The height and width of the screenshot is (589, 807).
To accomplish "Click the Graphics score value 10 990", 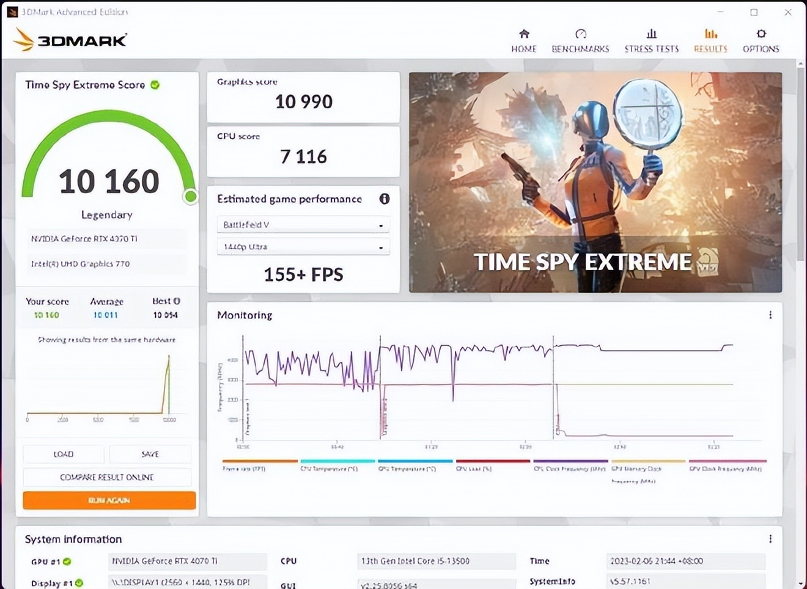I will (x=304, y=101).
